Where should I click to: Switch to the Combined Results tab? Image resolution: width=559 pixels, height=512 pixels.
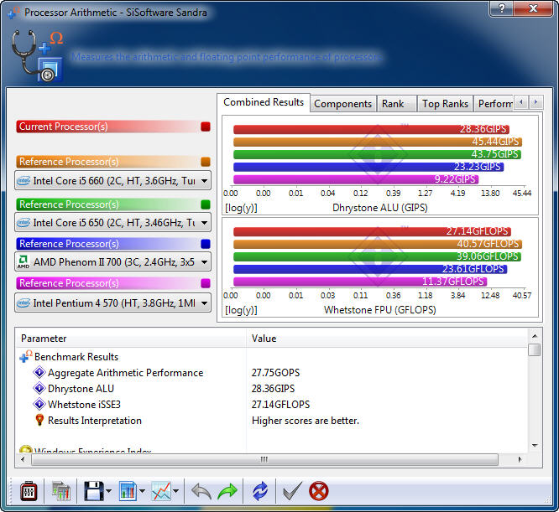264,102
